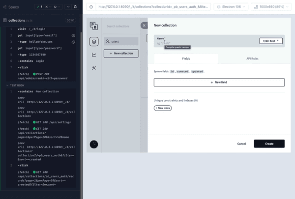
Task: Collapse the TEST BODY section
Action: [7, 85]
